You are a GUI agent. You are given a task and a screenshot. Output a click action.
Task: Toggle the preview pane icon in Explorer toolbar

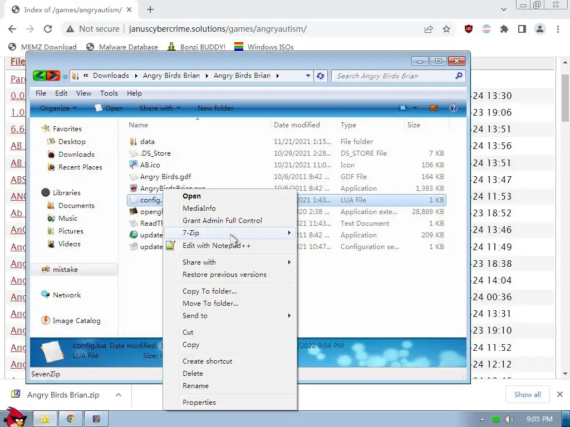click(x=433, y=108)
